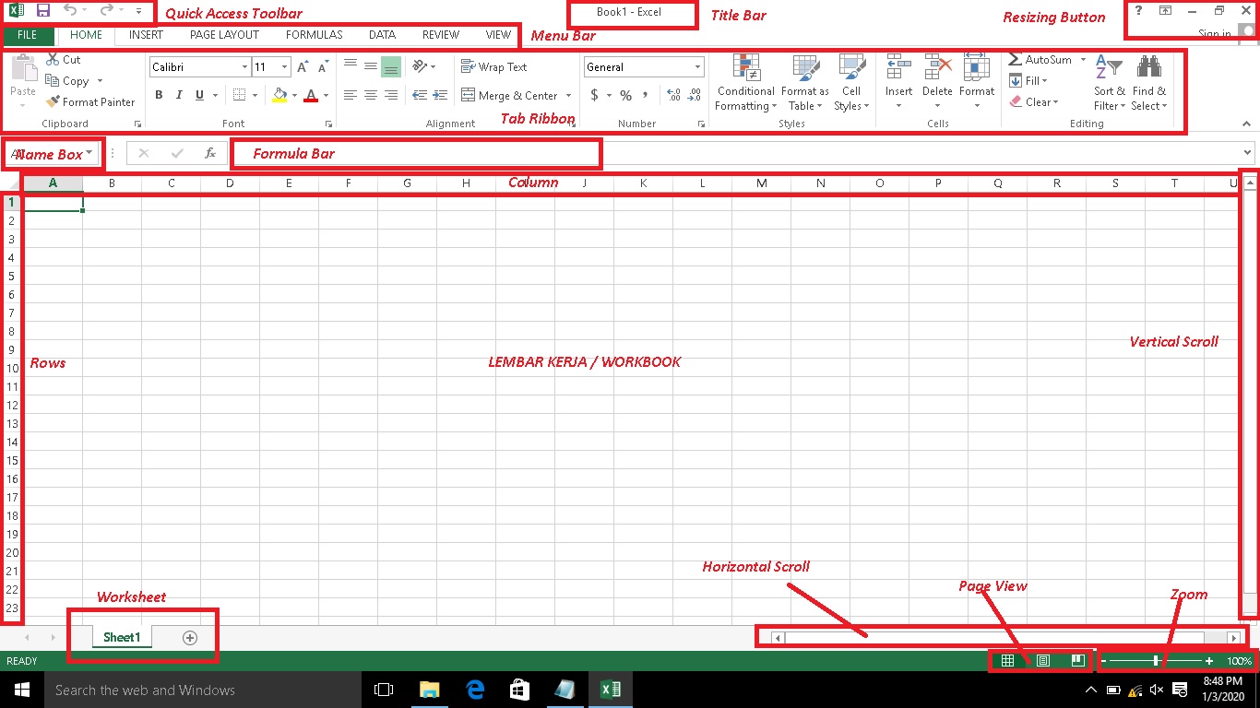Expand the borders dropdown arrow
Image resolution: width=1260 pixels, height=708 pixels.
pyautogui.click(x=255, y=95)
